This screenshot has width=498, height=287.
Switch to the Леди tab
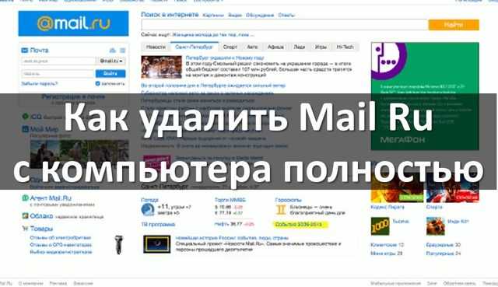(299, 47)
